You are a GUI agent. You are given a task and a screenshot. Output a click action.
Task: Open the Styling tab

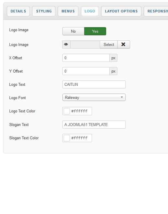click(44, 11)
